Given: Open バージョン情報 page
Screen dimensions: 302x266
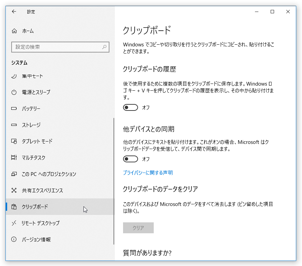Looking at the screenshot, I should click(60, 239).
